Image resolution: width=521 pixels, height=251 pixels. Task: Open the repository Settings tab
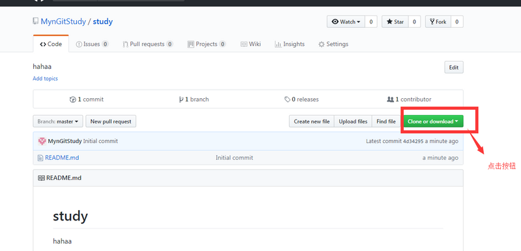click(x=333, y=44)
